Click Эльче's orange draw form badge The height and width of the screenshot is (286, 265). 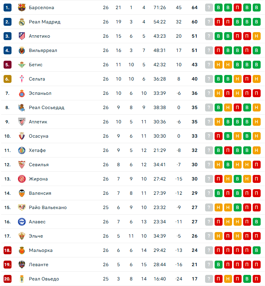coord(219,236)
